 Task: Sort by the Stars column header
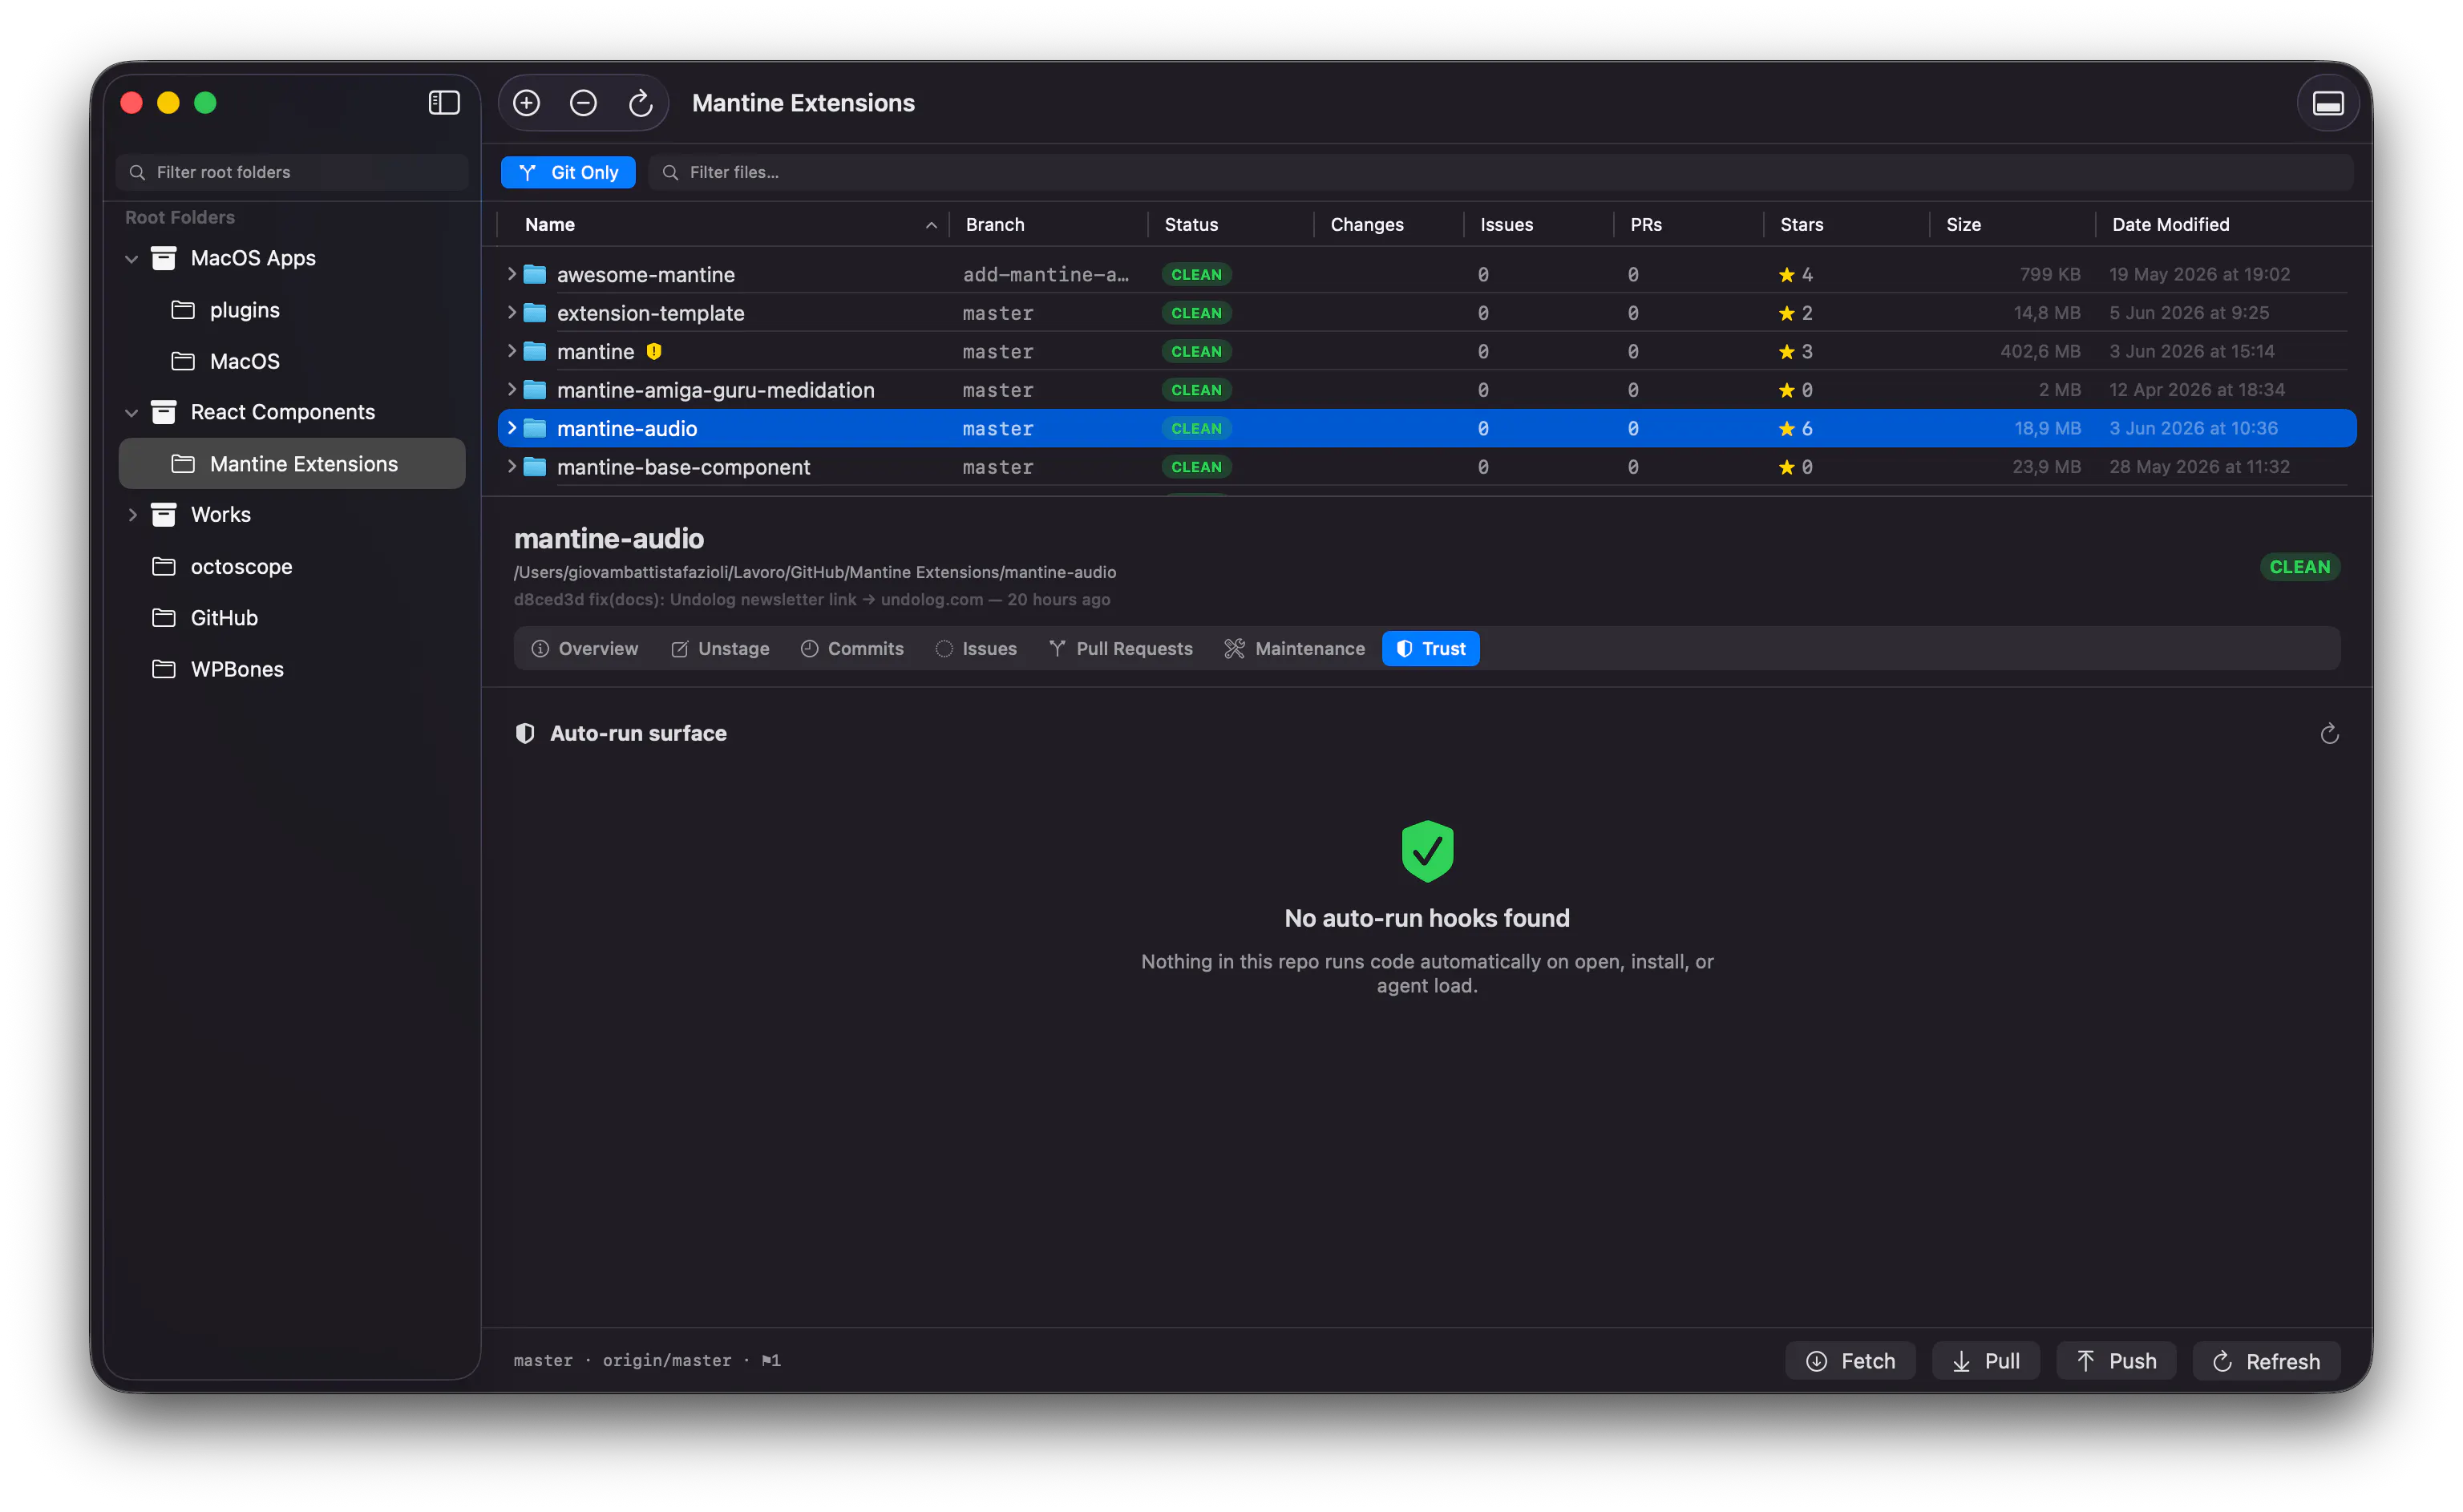pyautogui.click(x=1846, y=225)
